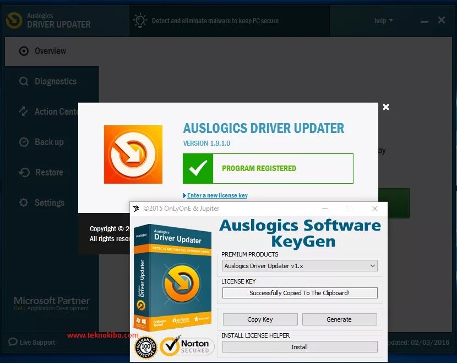Click the license key text field
The image size is (457, 363).
click(x=300, y=293)
